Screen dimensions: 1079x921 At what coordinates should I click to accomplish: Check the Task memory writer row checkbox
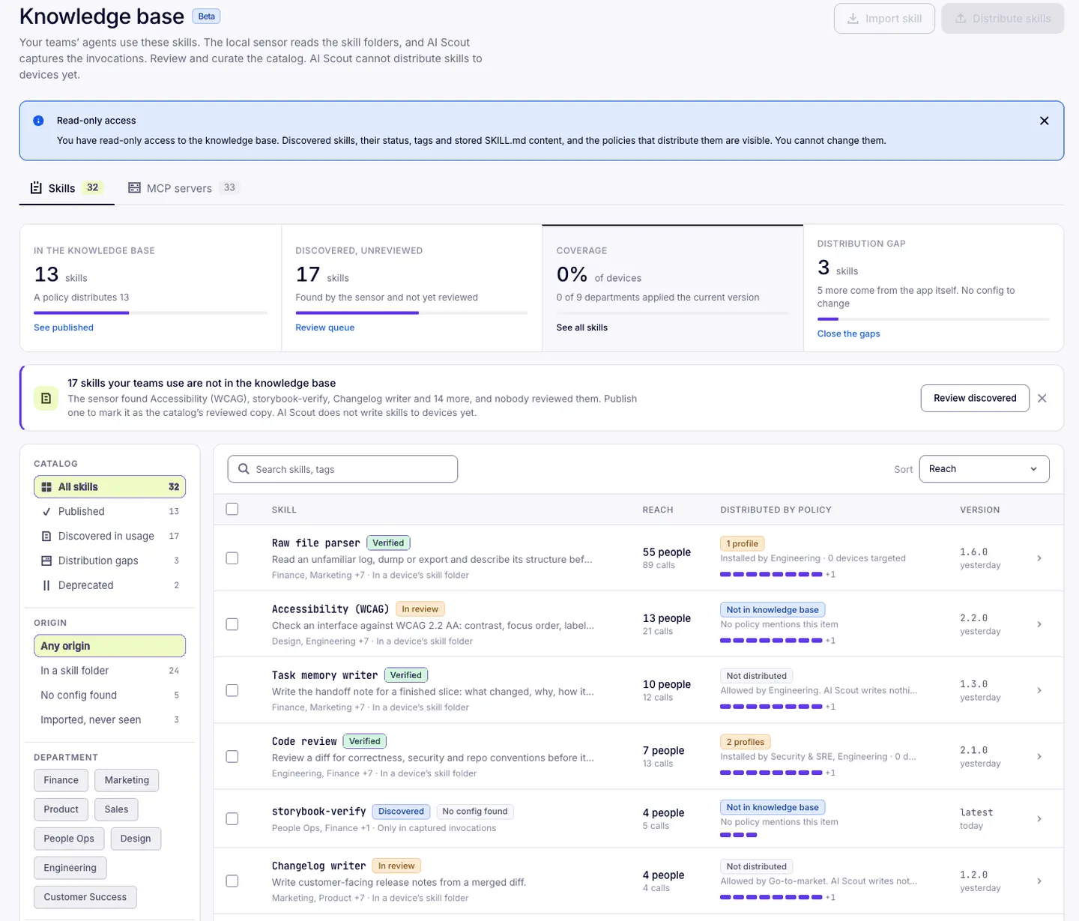pos(232,690)
